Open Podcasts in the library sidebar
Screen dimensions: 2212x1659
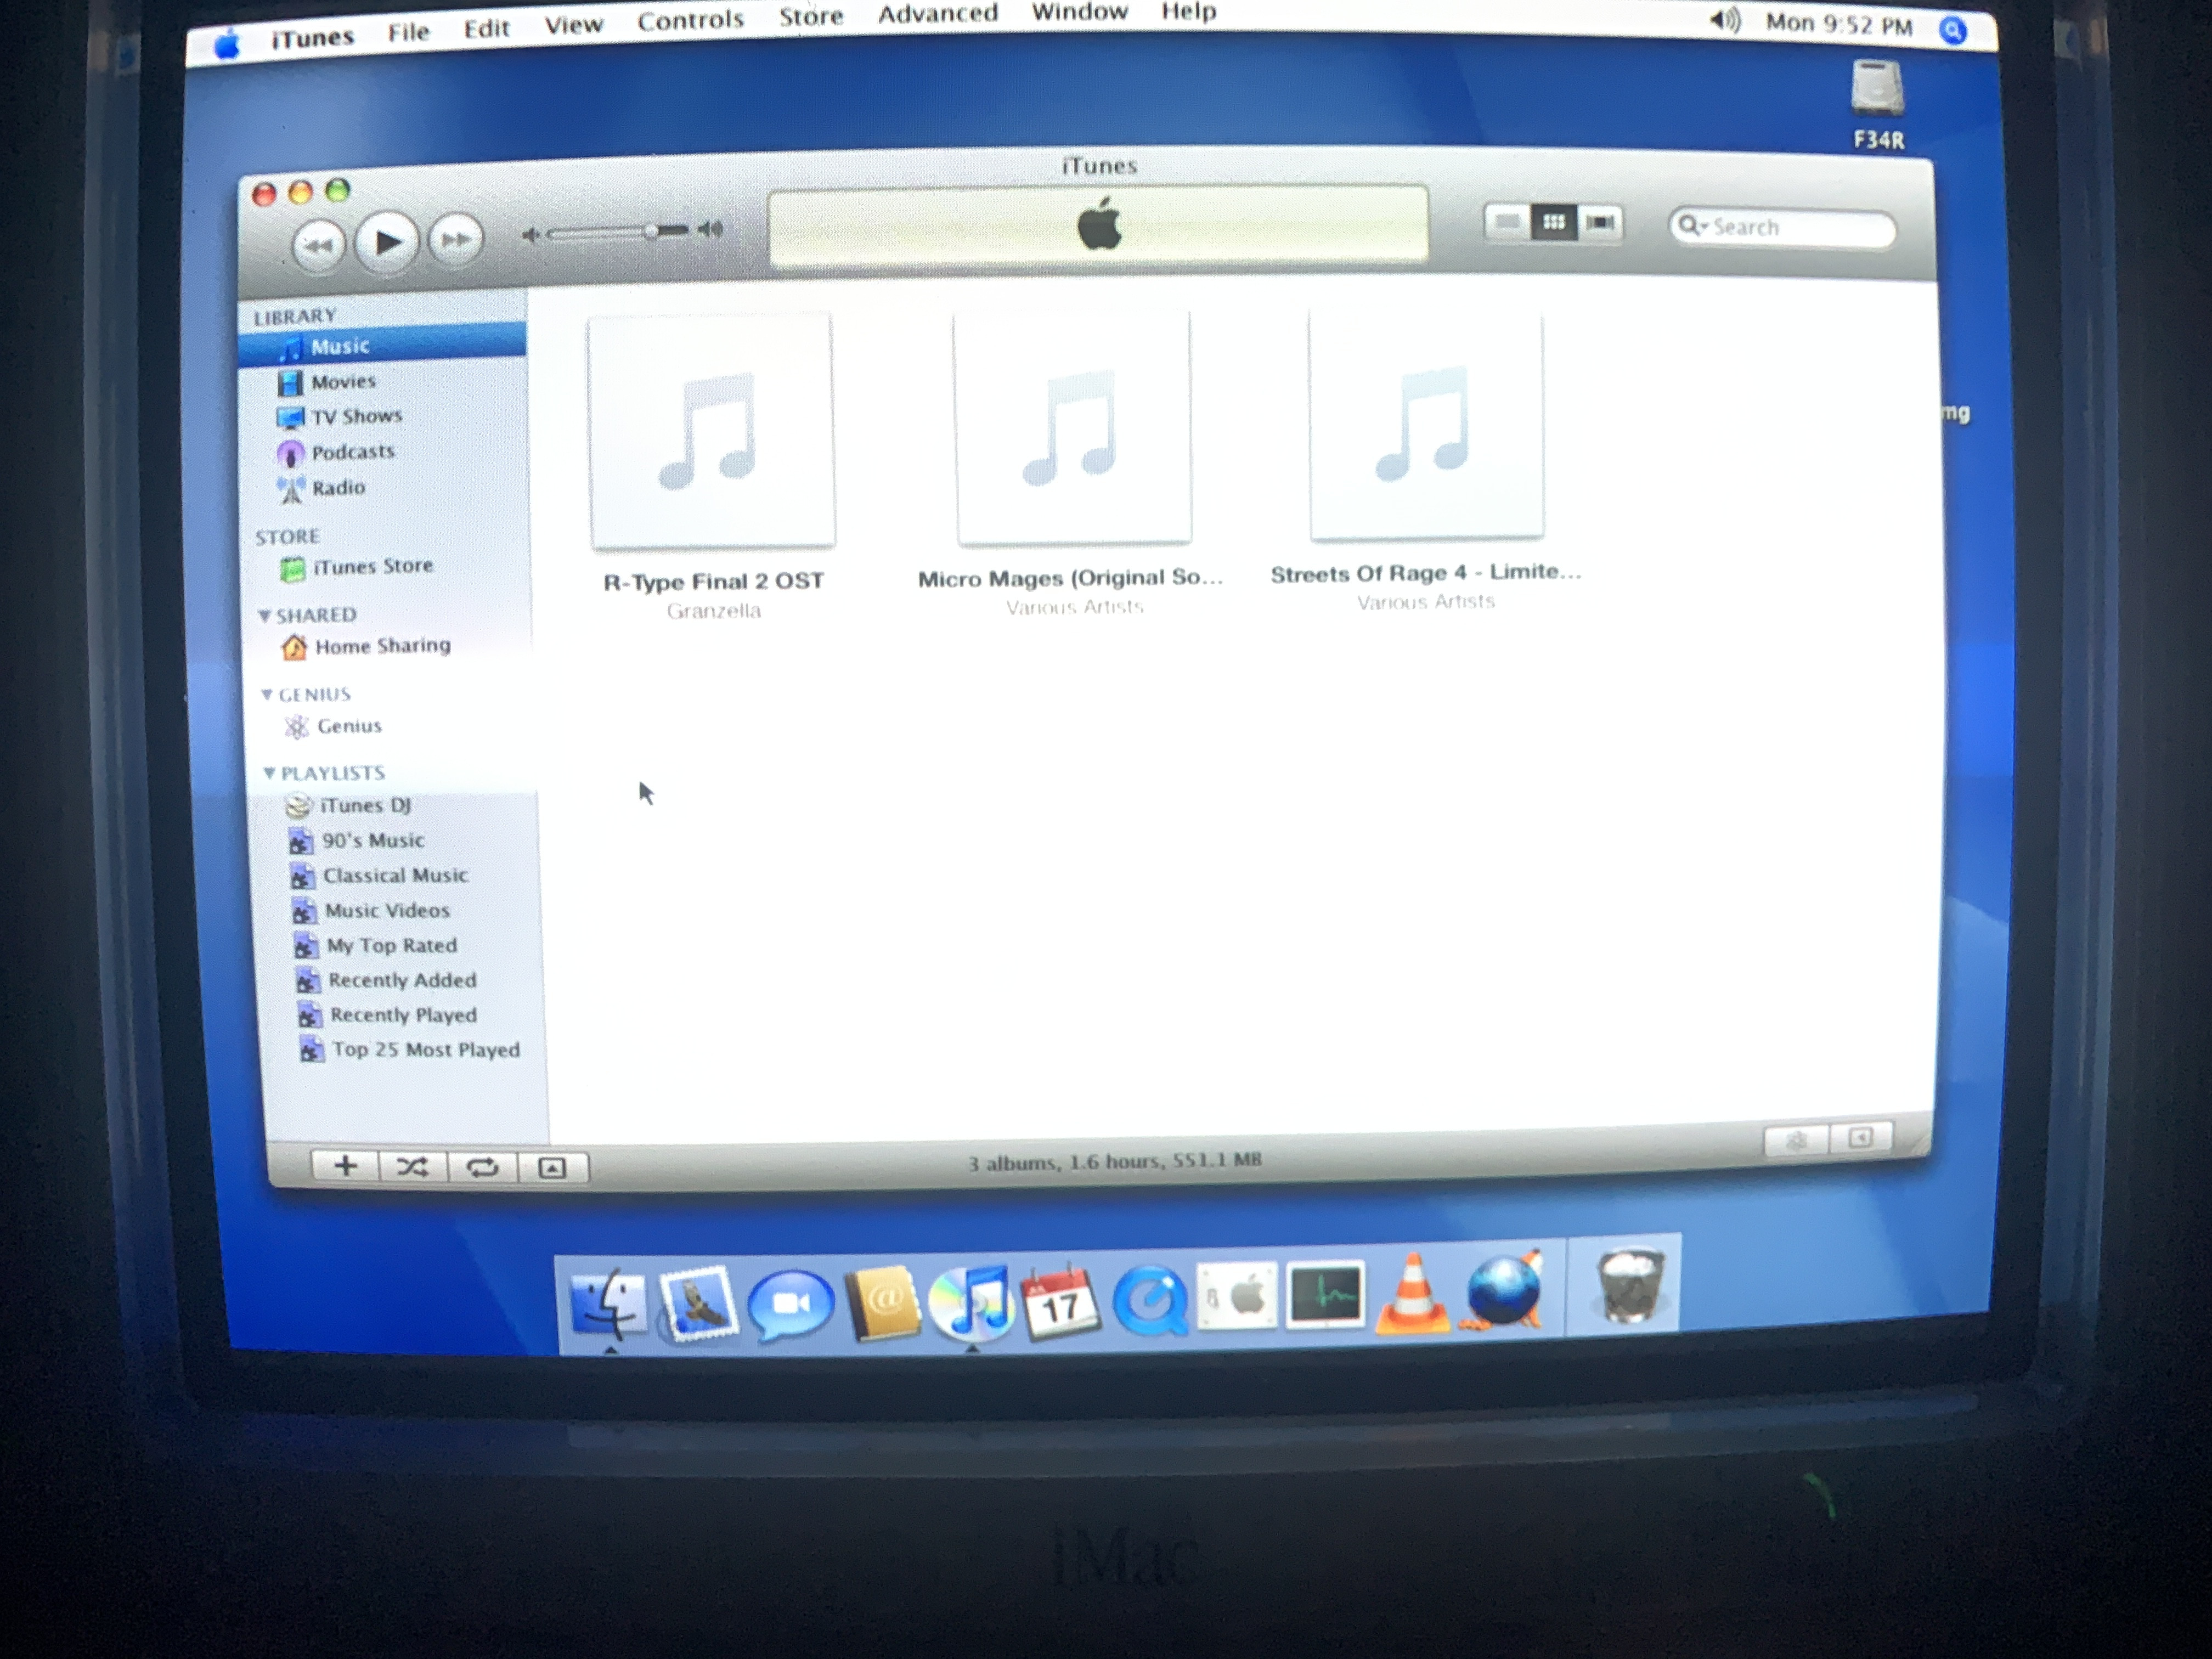(352, 452)
